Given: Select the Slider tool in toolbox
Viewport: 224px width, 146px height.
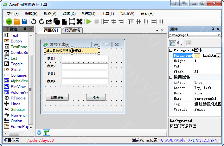Looking at the screenshot, I should (x=16, y=70).
